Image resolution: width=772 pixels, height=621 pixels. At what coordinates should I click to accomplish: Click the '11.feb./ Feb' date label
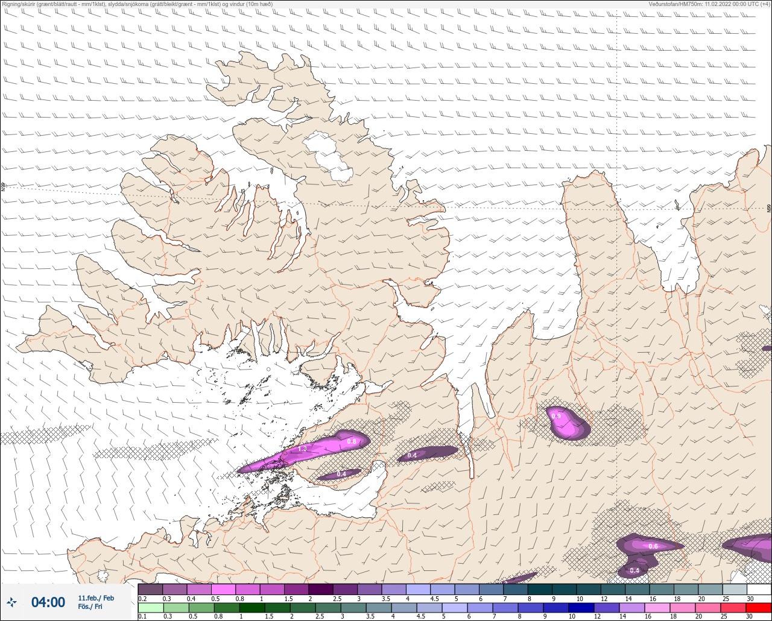pyautogui.click(x=96, y=597)
